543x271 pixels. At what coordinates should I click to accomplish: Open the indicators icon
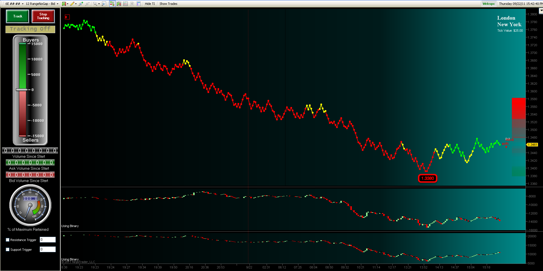125,4
